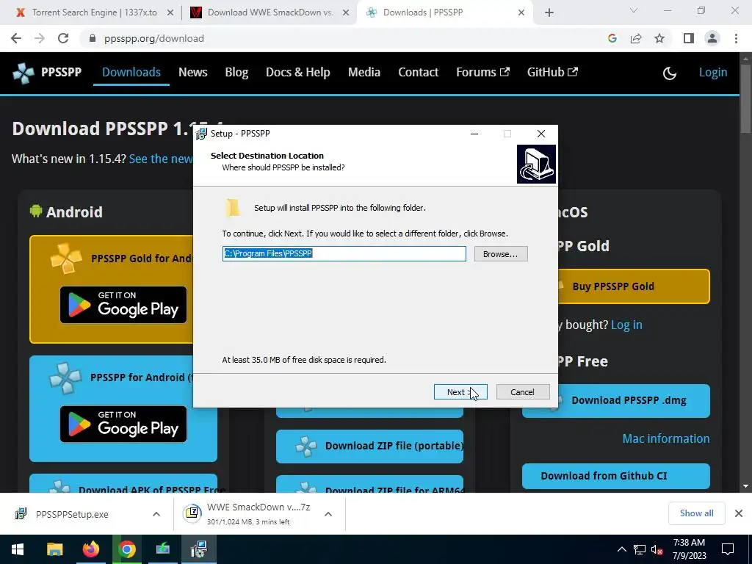Minimize the Setup - PPSSPP window
Screen dimensions: 752x564
[x=474, y=134]
